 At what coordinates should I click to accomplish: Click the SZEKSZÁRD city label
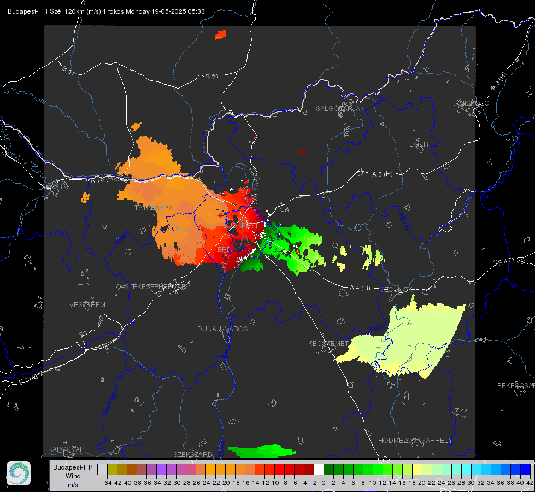[193, 454]
